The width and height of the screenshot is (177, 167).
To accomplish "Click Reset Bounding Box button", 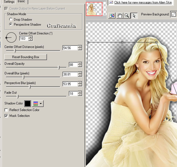I will [26, 57].
